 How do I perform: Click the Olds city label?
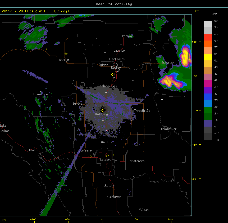103,104
